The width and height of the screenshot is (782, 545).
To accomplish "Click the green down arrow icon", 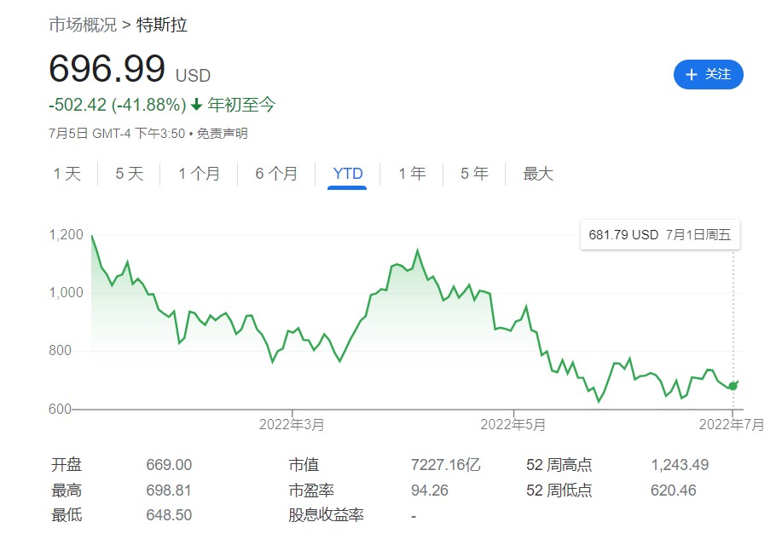I will [x=197, y=105].
